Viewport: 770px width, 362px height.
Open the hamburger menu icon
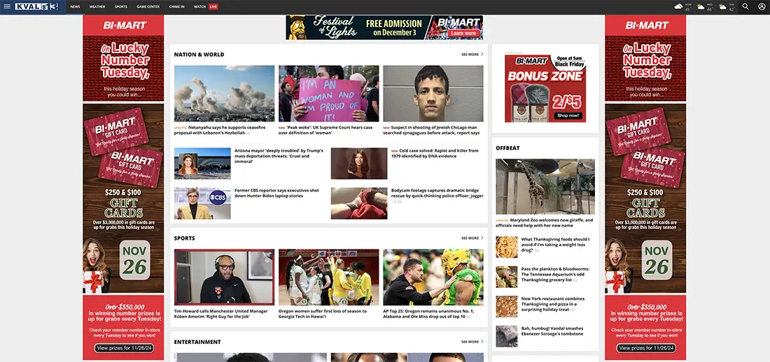click(x=7, y=6)
